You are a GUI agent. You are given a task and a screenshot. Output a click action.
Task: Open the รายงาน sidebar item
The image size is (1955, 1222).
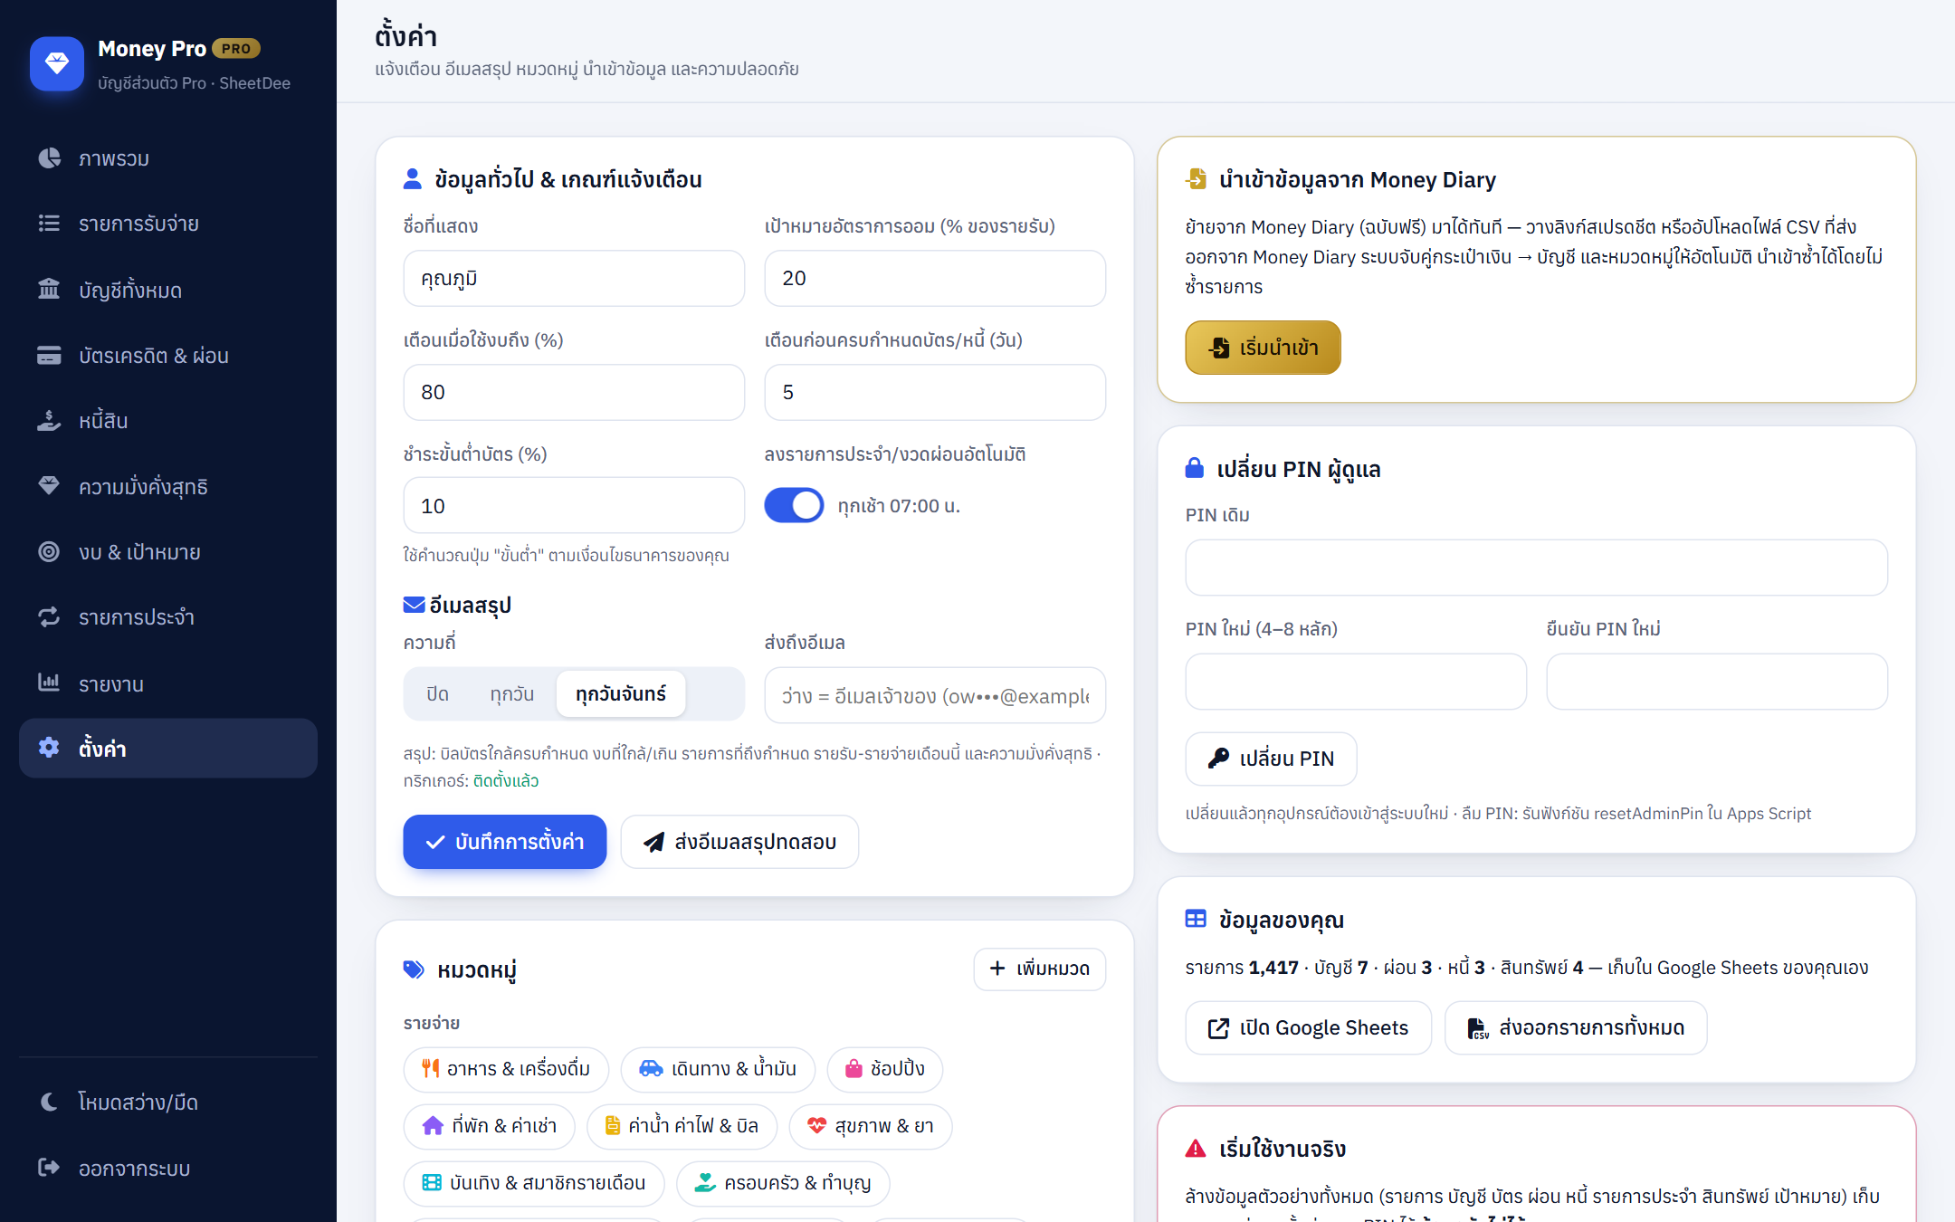tap(168, 683)
